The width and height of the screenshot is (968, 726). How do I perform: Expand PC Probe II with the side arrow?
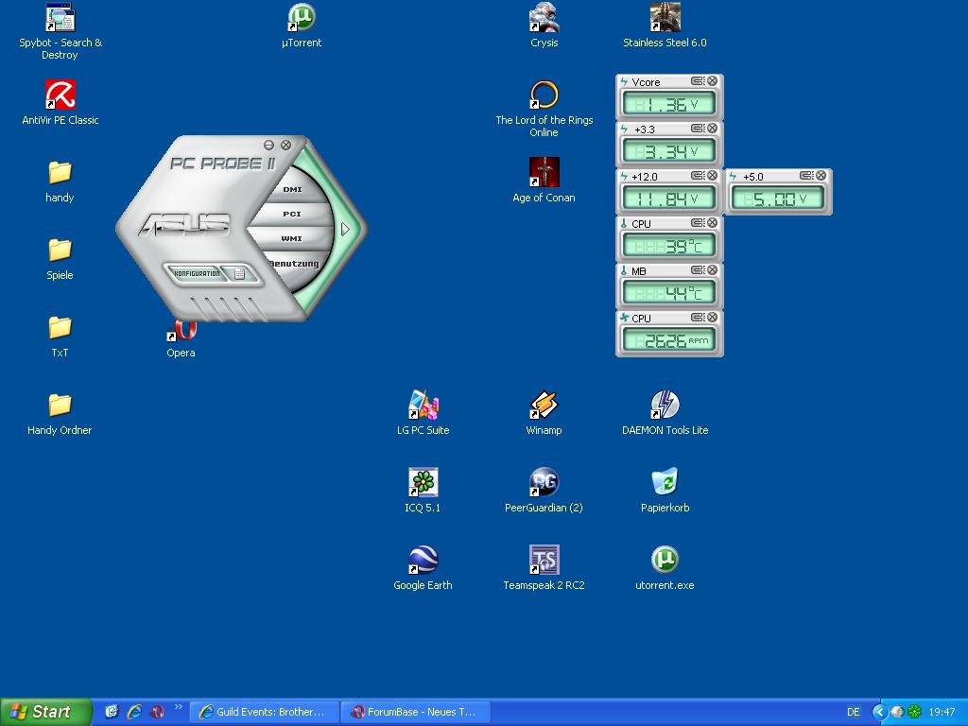pos(345,230)
